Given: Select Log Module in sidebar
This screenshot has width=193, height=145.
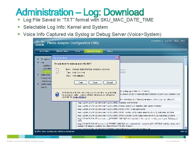Looking at the screenshot, I should (x=47, y=66).
